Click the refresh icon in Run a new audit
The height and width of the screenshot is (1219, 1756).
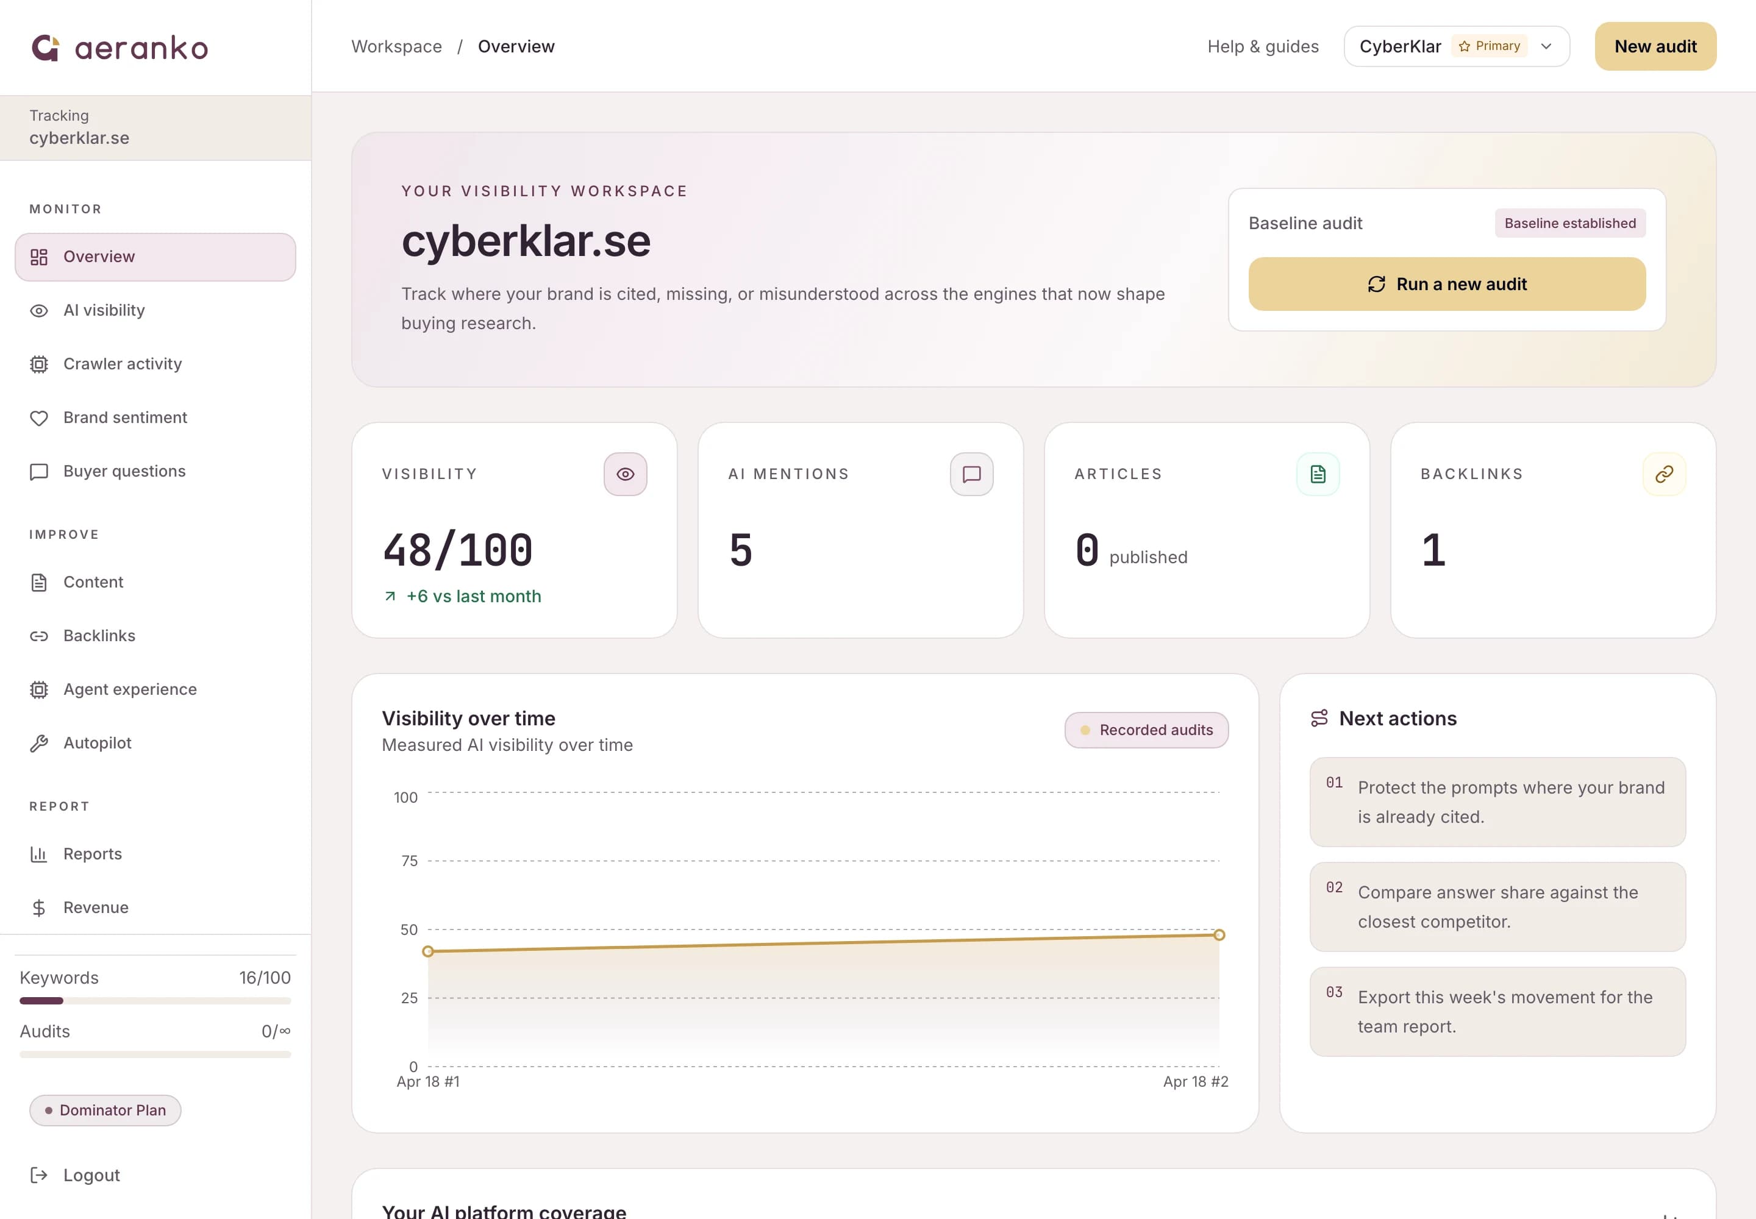coord(1376,284)
